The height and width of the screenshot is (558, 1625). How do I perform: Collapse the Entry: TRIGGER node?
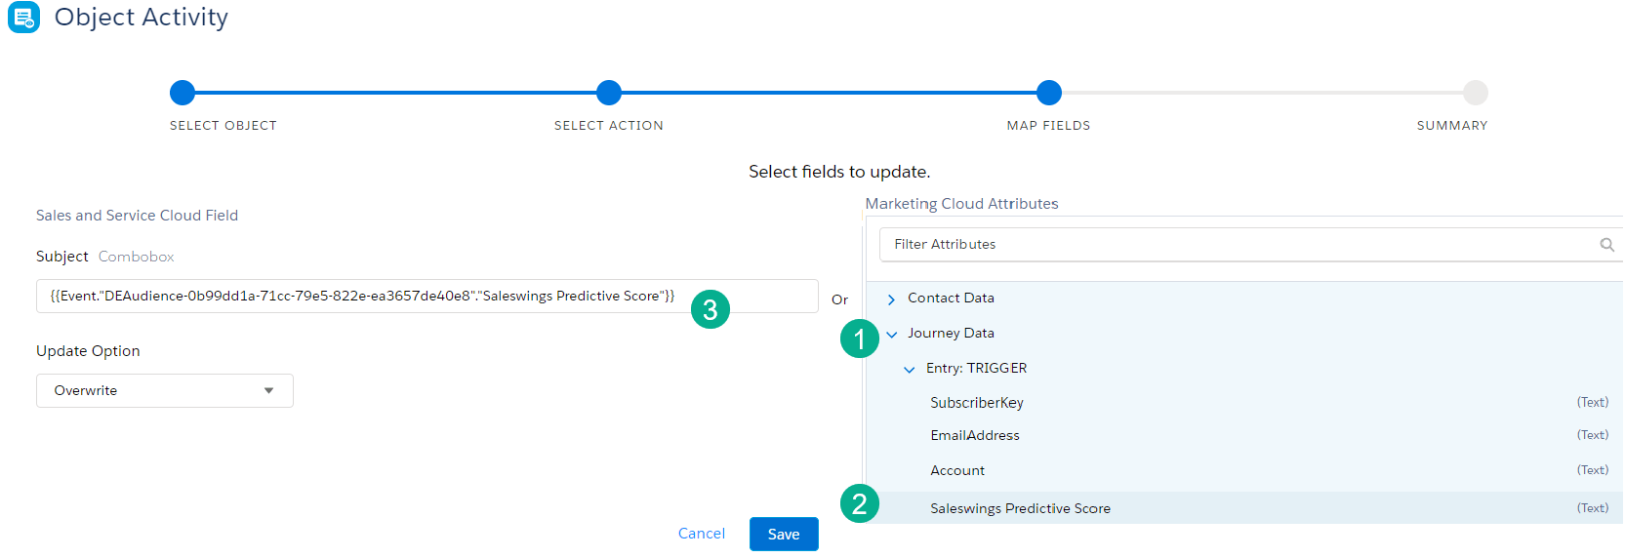[910, 370]
